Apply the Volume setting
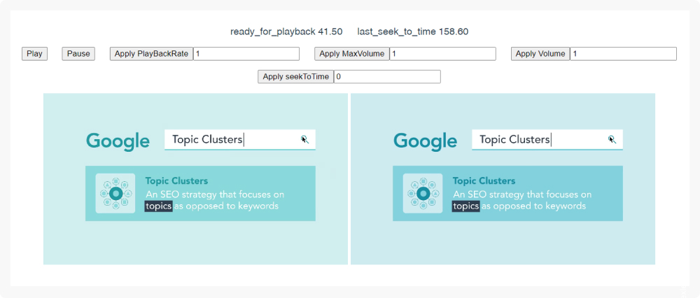Image resolution: width=700 pixels, height=298 pixels. [x=540, y=54]
